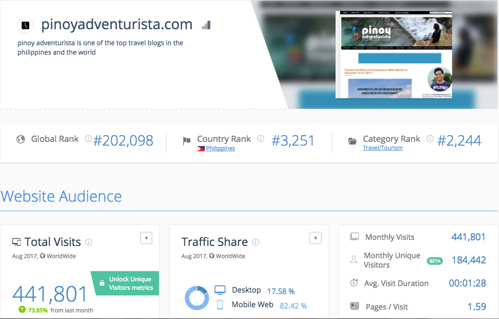
Task: Click the Avg. Visit Duration value 00:01:28
Action: point(467,283)
